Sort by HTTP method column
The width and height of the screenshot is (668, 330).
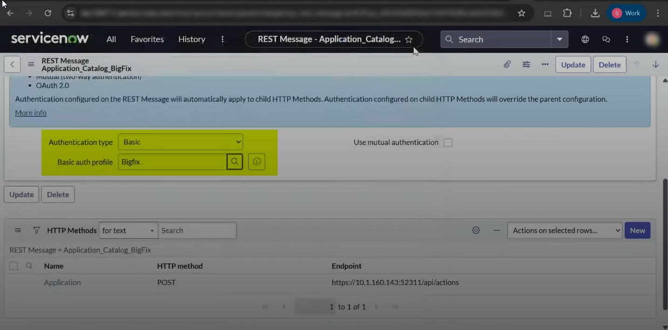pos(180,266)
